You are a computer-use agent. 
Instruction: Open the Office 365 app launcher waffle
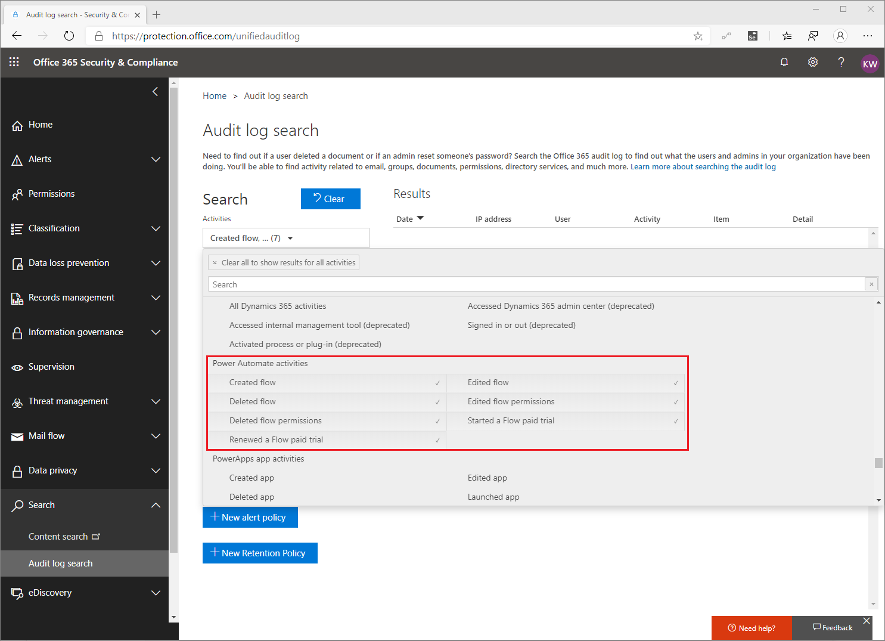tap(14, 62)
